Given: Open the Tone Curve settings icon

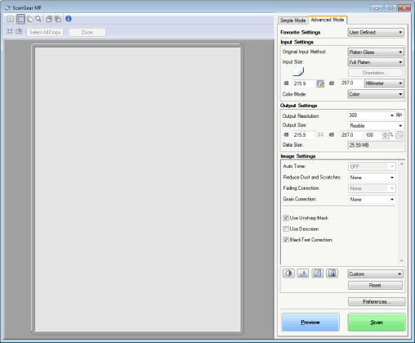Looking at the screenshot, I should 318,273.
